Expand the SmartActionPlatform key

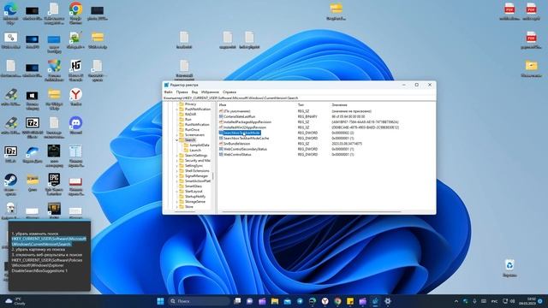click(177, 181)
